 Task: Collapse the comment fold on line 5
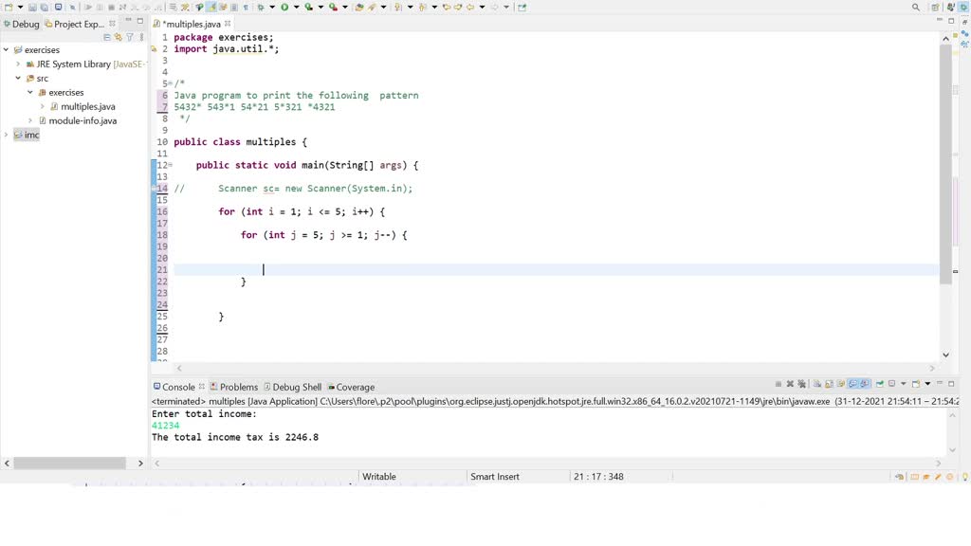coord(171,83)
